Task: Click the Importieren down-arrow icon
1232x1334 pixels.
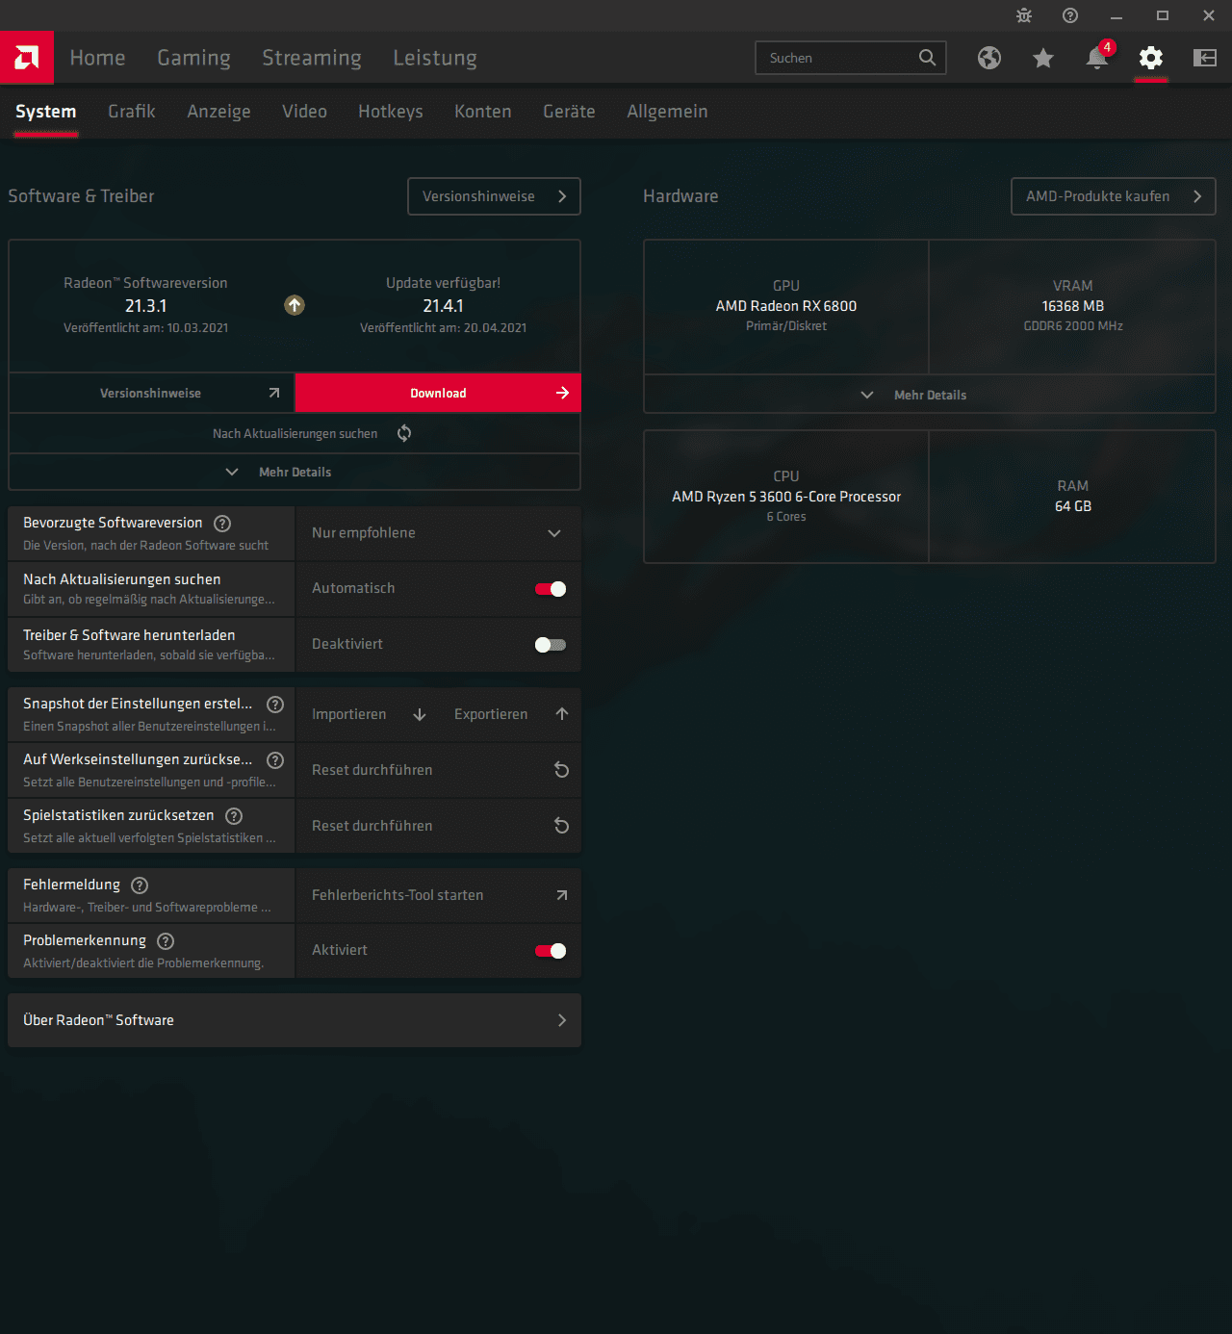Action: tap(420, 714)
